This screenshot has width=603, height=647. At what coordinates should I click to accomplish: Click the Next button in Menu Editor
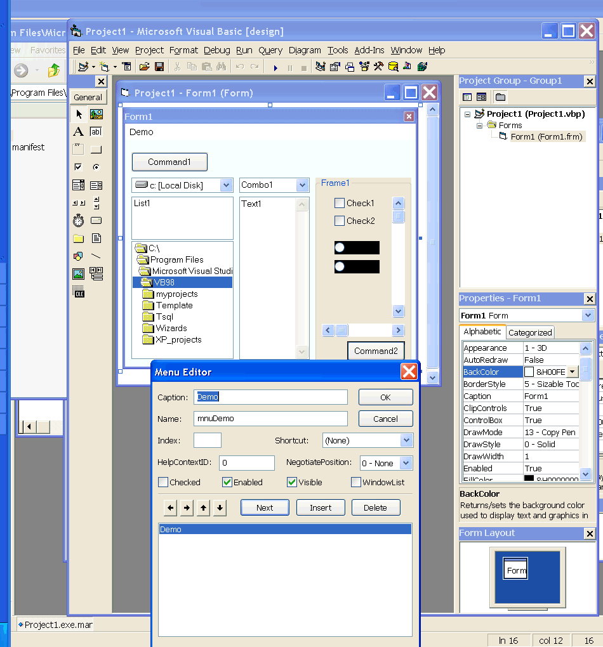tap(265, 507)
